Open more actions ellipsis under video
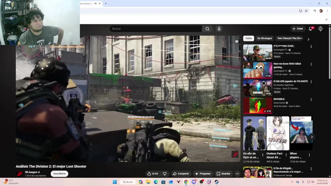331x186 pixels. click(x=237, y=174)
